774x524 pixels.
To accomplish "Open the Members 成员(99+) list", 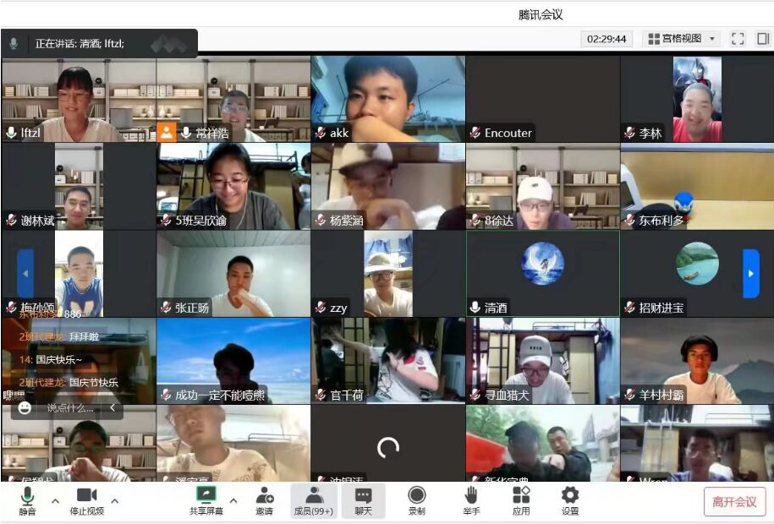I will pos(313,500).
